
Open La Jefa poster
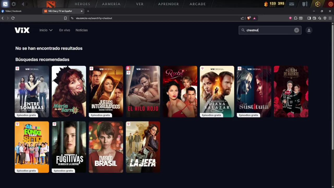click(x=143, y=147)
